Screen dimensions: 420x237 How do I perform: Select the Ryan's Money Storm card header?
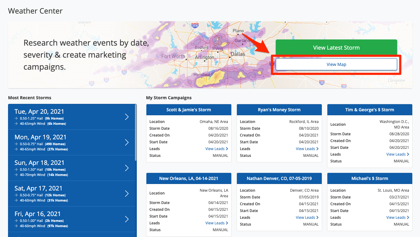click(279, 110)
